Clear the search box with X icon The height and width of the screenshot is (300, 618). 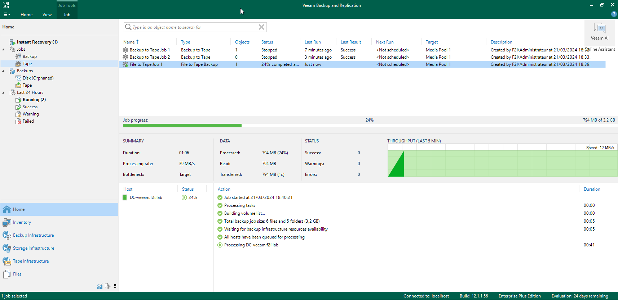[261, 27]
